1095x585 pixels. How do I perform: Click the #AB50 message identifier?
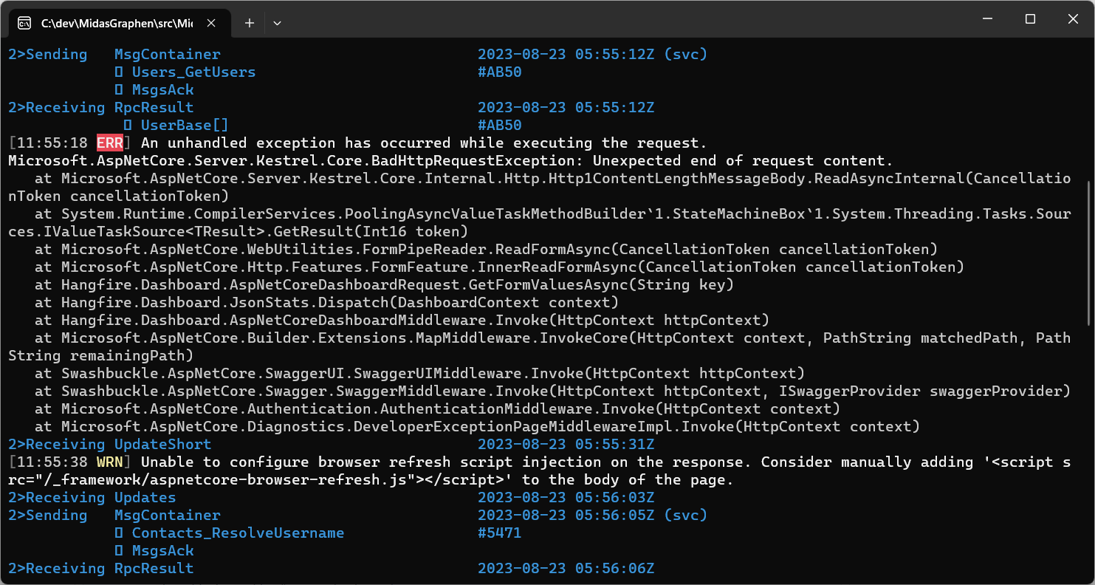click(500, 72)
